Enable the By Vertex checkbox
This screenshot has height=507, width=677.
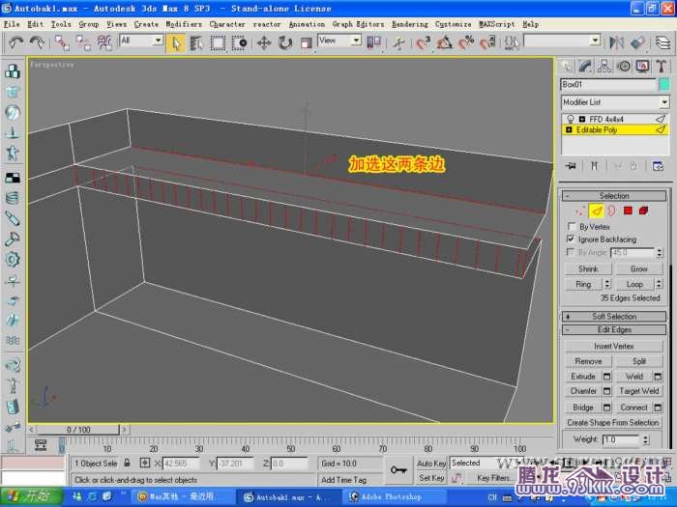click(x=572, y=226)
